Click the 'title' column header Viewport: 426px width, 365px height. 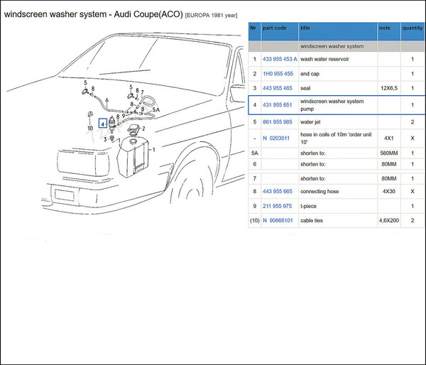point(305,28)
